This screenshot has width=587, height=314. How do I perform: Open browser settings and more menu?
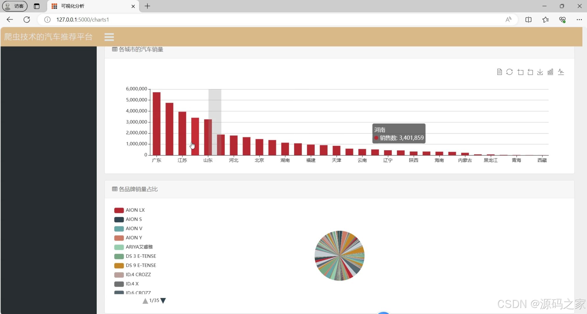coord(579,19)
